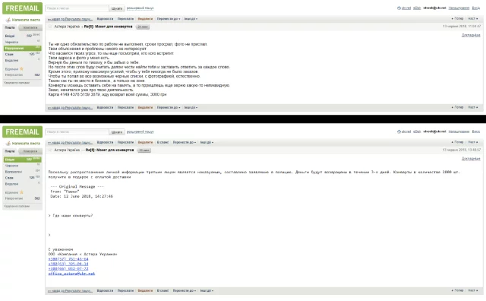486x301 pixels.
Task: Switch to Контакти tab in the lower sidebar
Action: (x=30, y=151)
